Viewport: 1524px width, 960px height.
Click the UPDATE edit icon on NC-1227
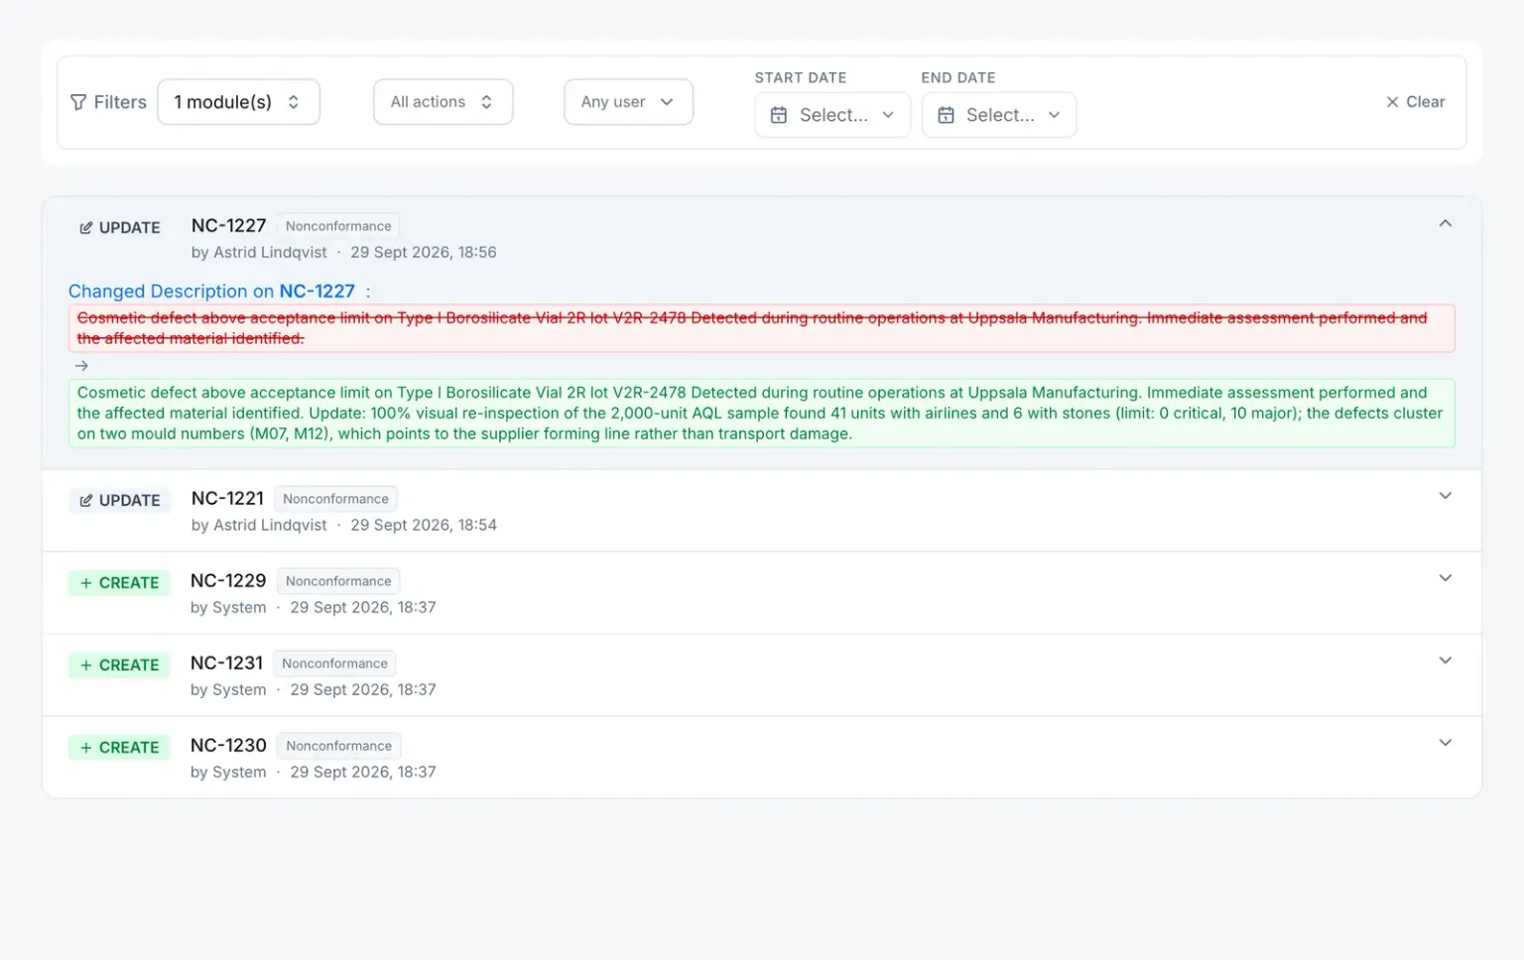(86, 228)
